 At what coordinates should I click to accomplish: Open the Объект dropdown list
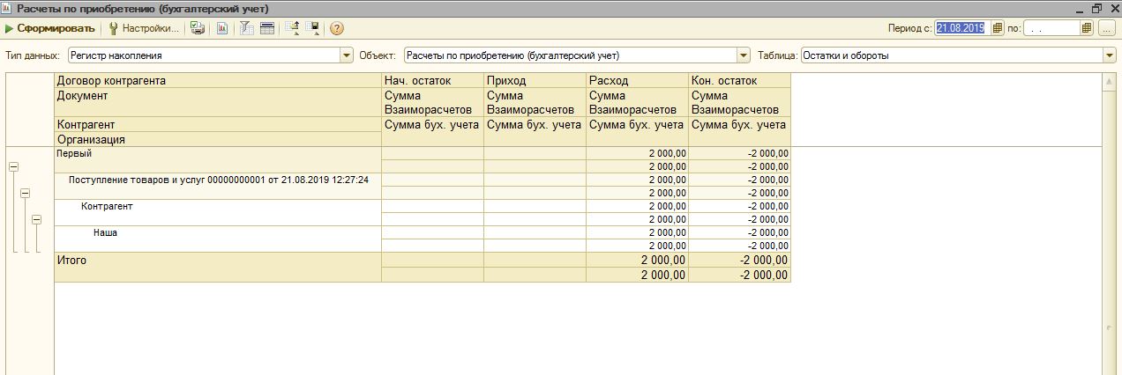click(x=744, y=55)
